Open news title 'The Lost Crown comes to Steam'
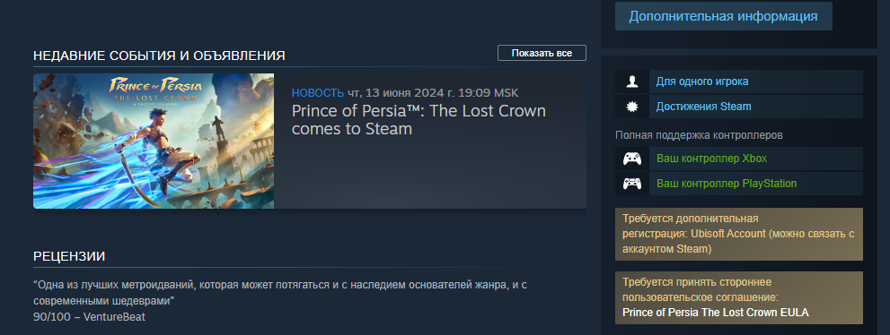Screen dimensions: 890x335 [419, 119]
